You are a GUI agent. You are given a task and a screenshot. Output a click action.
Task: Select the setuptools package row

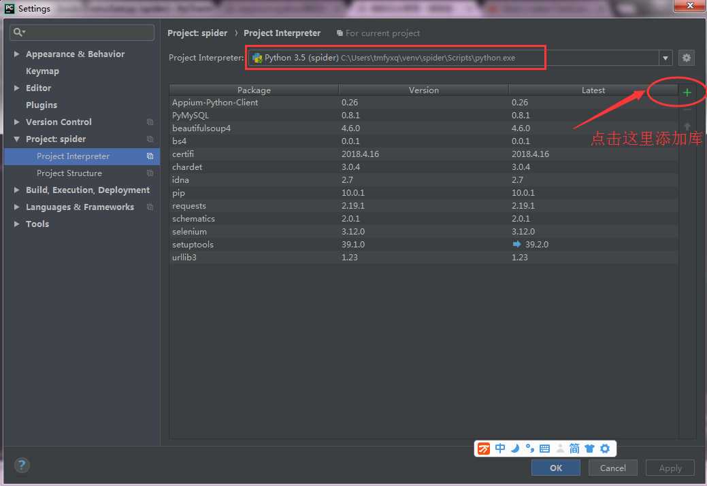click(423, 245)
